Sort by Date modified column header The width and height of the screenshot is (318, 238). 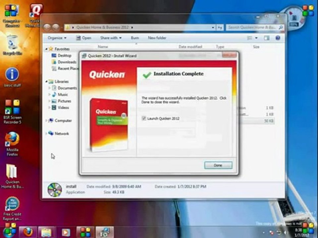(190, 47)
